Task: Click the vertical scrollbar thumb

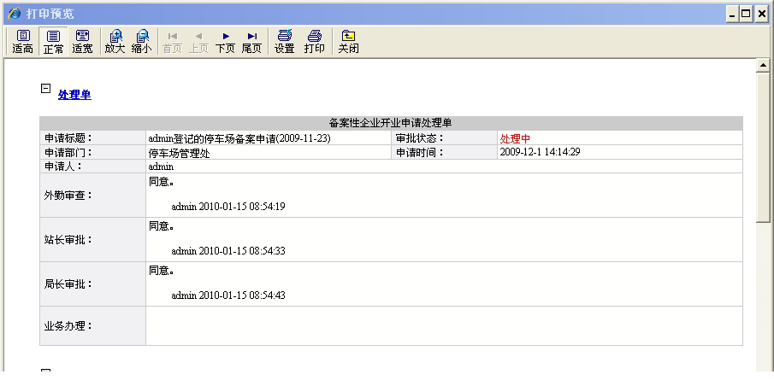Action: pos(765,145)
